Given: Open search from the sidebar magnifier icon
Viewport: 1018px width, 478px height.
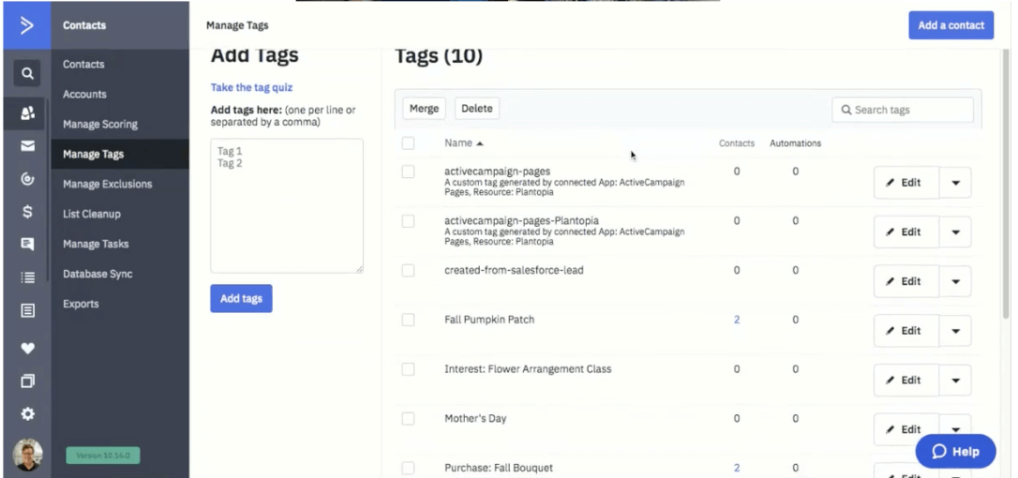Looking at the screenshot, I should tap(28, 72).
